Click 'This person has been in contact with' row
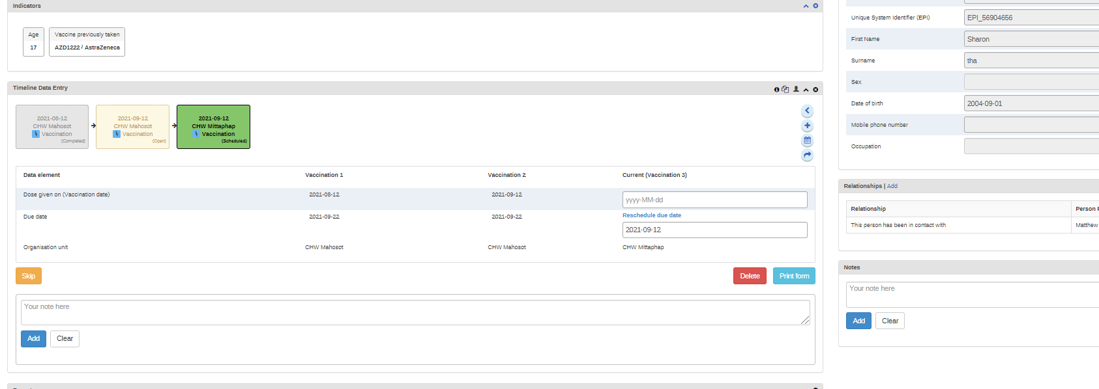Viewport: 1099px width, 389px height. tap(973, 225)
